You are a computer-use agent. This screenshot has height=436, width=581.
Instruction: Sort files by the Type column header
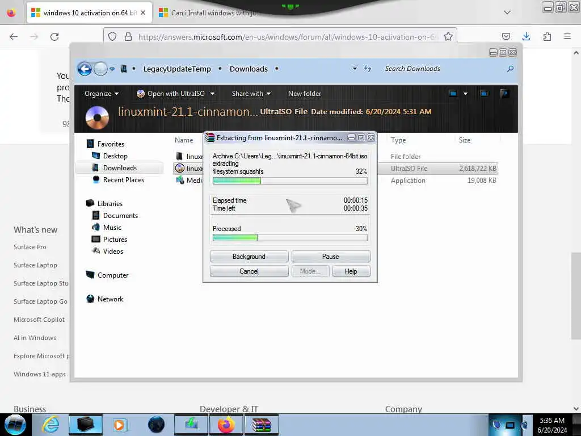[398, 140]
